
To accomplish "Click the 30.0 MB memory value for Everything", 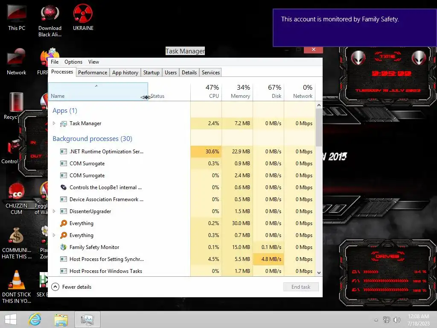I will pos(237,223).
